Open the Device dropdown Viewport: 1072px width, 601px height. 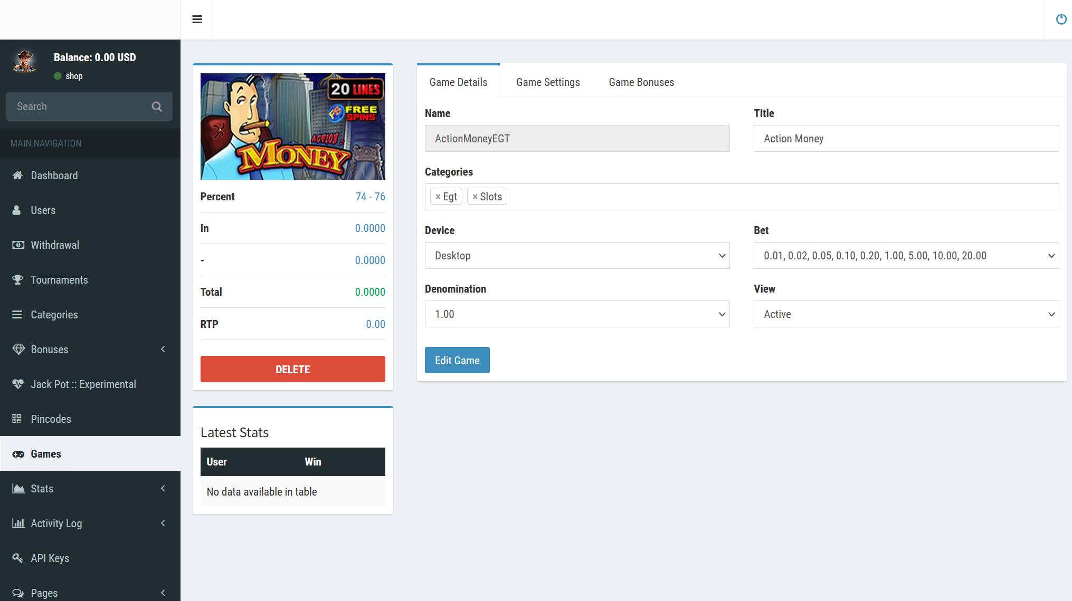[577, 256]
